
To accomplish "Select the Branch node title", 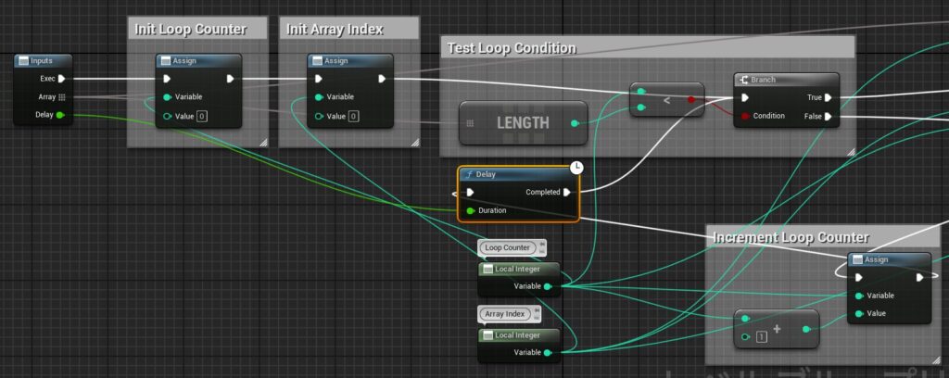I will tap(786, 80).
